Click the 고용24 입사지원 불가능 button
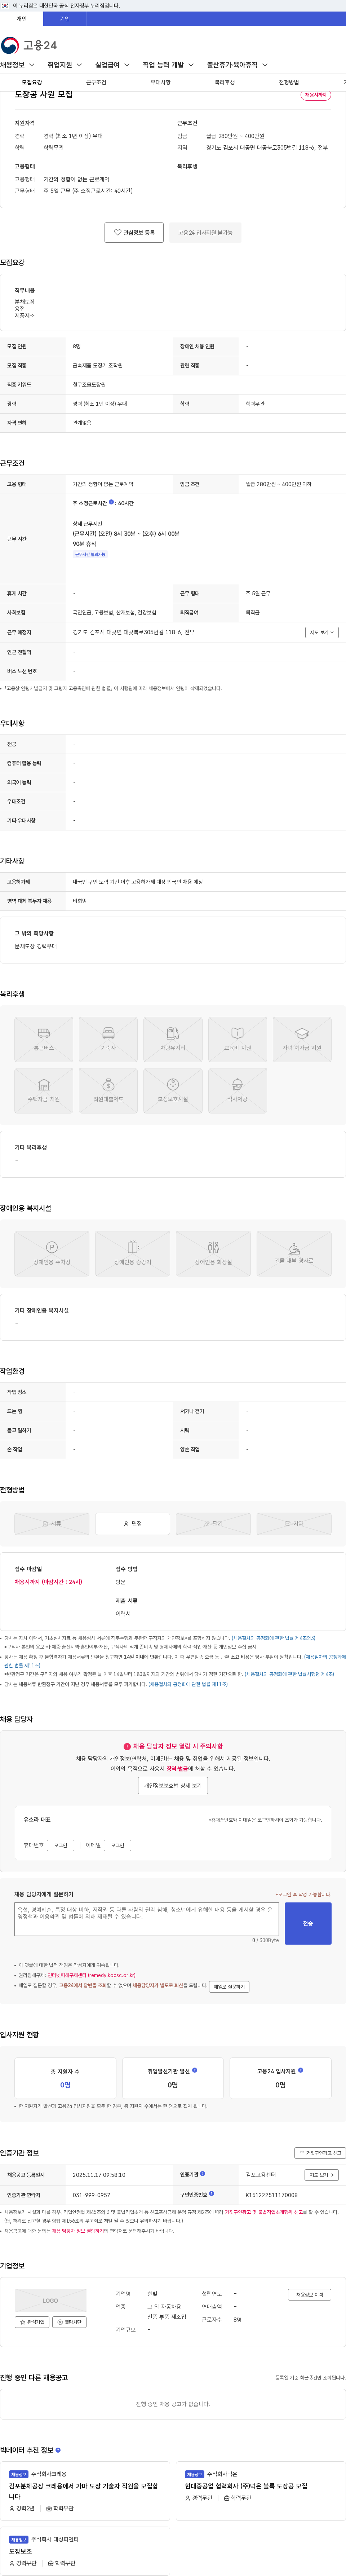The height and width of the screenshot is (2576, 346). 205,232
